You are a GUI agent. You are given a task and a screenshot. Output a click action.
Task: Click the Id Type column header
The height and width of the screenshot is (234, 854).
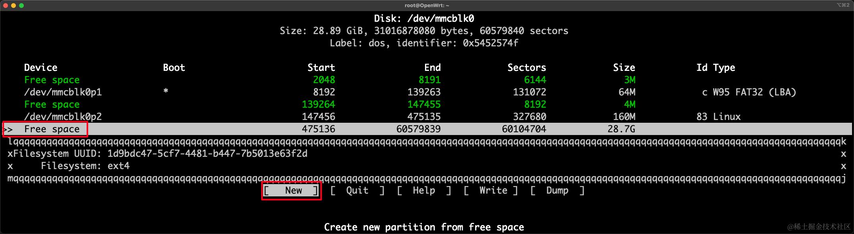click(716, 68)
